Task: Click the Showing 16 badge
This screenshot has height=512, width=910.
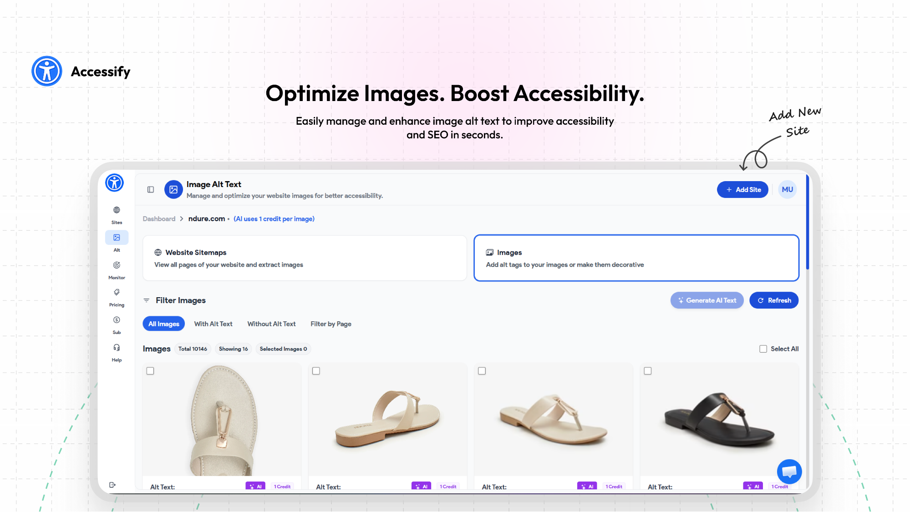Action: tap(233, 349)
